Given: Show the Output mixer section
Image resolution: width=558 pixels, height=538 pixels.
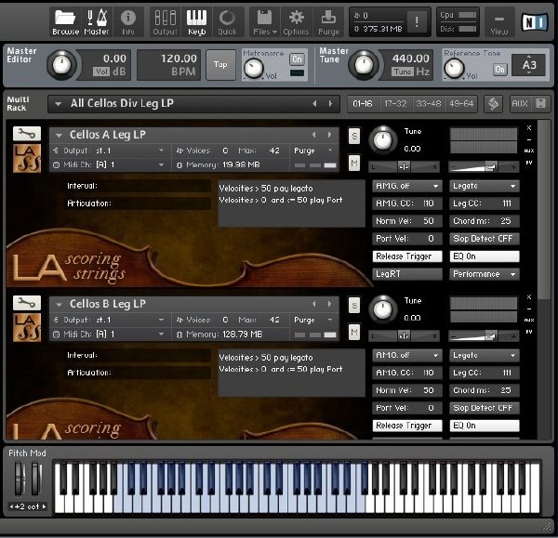Looking at the screenshot, I should pyautogui.click(x=165, y=22).
